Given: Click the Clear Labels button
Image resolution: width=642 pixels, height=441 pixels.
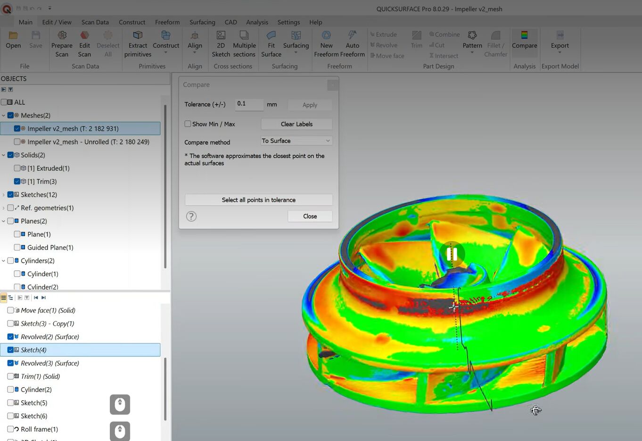Looking at the screenshot, I should coord(296,124).
